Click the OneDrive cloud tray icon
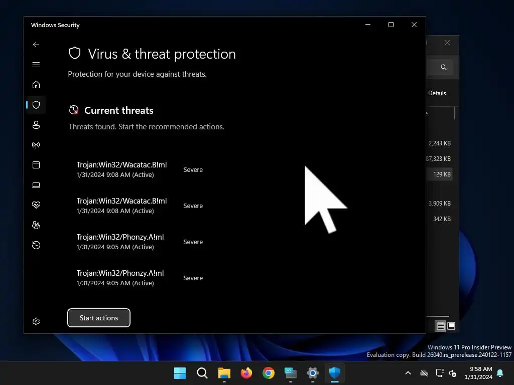The height and width of the screenshot is (385, 514). (424, 373)
